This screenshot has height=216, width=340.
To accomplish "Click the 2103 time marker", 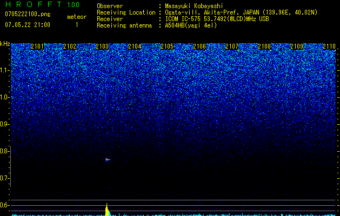I will (x=102, y=46).
